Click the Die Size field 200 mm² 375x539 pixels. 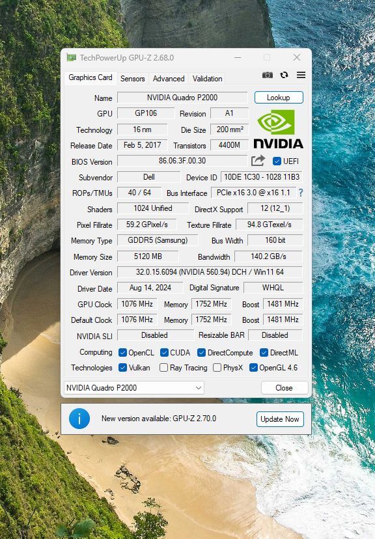[229, 130]
